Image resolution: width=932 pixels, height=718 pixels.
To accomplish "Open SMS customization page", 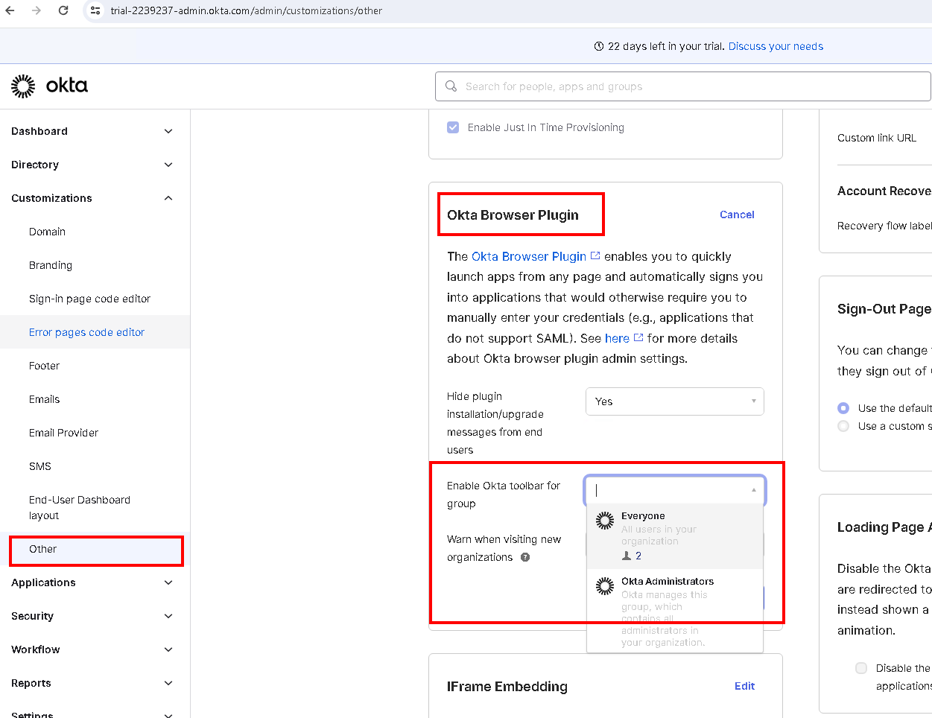I will pyautogui.click(x=40, y=466).
